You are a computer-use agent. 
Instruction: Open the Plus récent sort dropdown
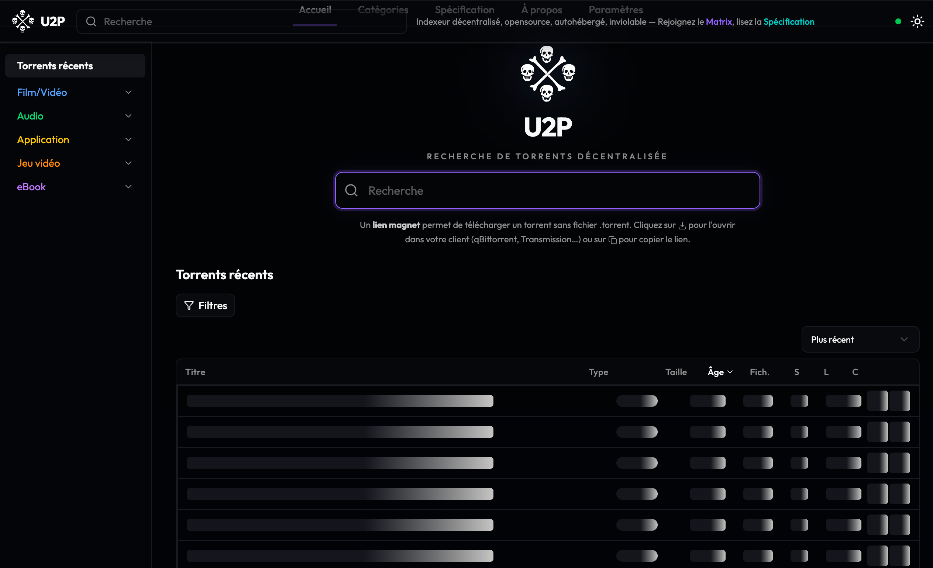pyautogui.click(x=860, y=339)
